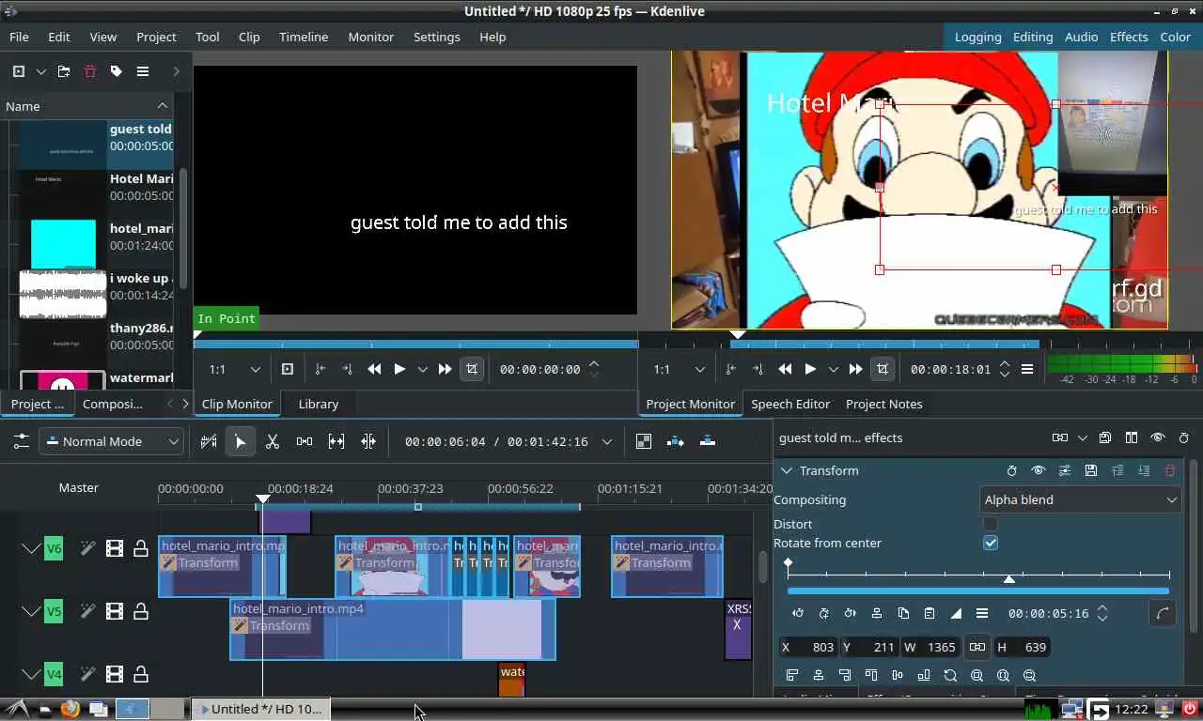Open clip monitor 1:1 zoom dropdown
Image resolution: width=1203 pixels, height=721 pixels.
click(x=234, y=369)
